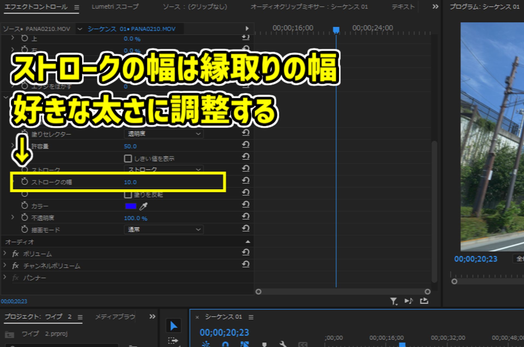
Task: Click the fx icon next to ボリューム
Action: click(15, 254)
